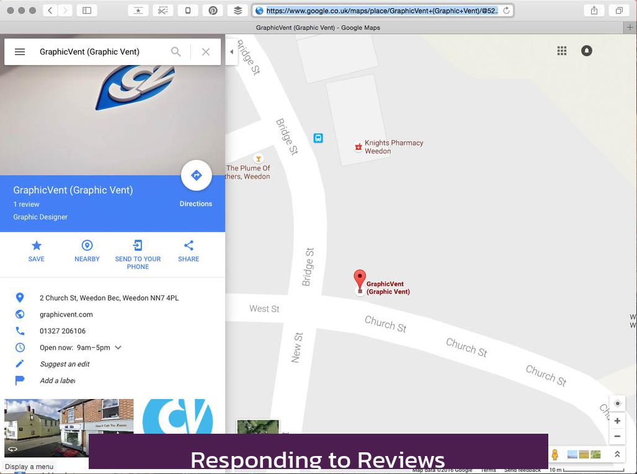Click phone number 01327 206106

tap(63, 331)
